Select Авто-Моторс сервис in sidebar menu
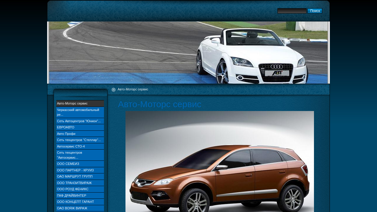Viewport: 377px width, 212px height. (80, 103)
